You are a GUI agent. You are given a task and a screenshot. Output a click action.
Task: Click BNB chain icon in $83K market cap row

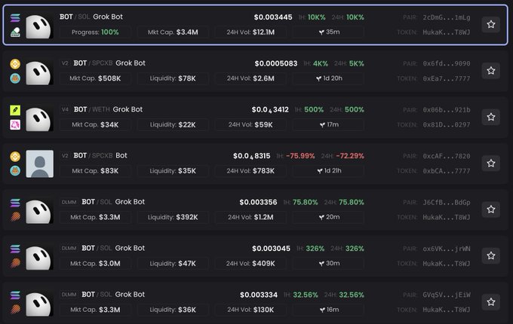coord(15,157)
